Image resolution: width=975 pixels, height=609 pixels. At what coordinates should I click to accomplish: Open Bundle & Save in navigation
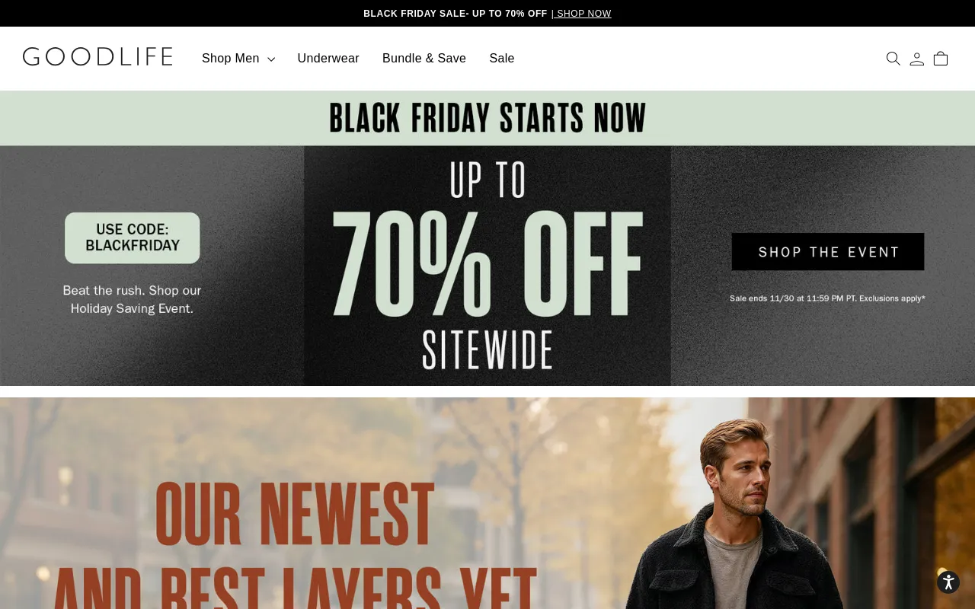[424, 59]
